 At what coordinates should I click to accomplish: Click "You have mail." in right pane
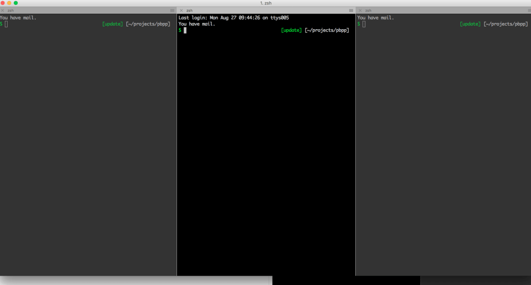coord(376,18)
